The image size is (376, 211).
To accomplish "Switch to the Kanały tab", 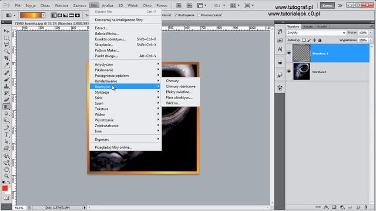I will [x=308, y=26].
